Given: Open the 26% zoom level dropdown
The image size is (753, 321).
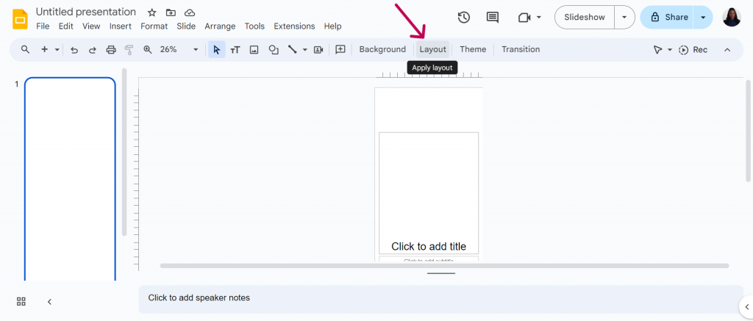Looking at the screenshot, I should [196, 49].
